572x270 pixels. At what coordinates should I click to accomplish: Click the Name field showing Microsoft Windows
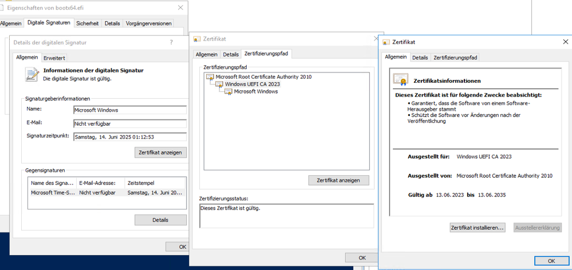click(x=130, y=110)
